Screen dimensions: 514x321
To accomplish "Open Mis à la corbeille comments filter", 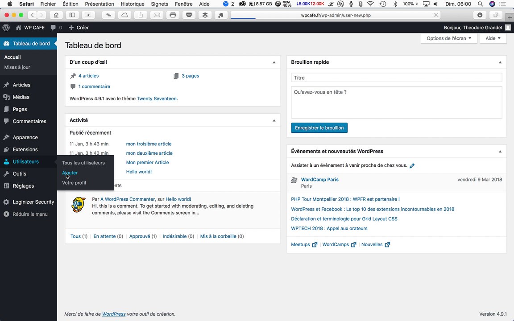I will point(218,236).
